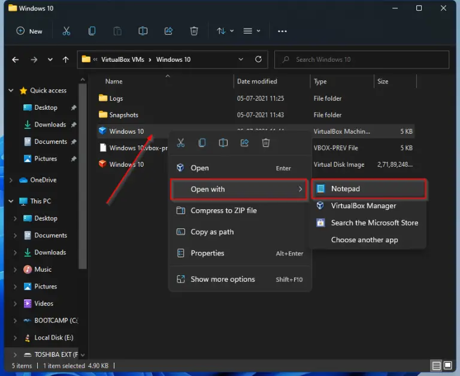Click the Share icon in the top toolbar
The height and width of the screenshot is (376, 460).
pos(168,31)
